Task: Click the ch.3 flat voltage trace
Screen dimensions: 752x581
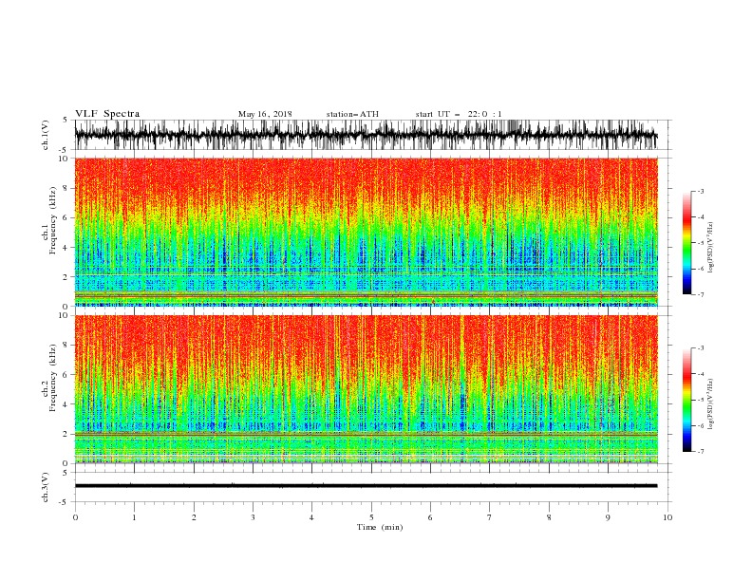Action: pyautogui.click(x=366, y=486)
